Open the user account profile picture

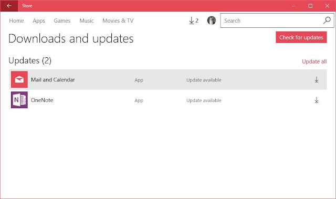212,20
